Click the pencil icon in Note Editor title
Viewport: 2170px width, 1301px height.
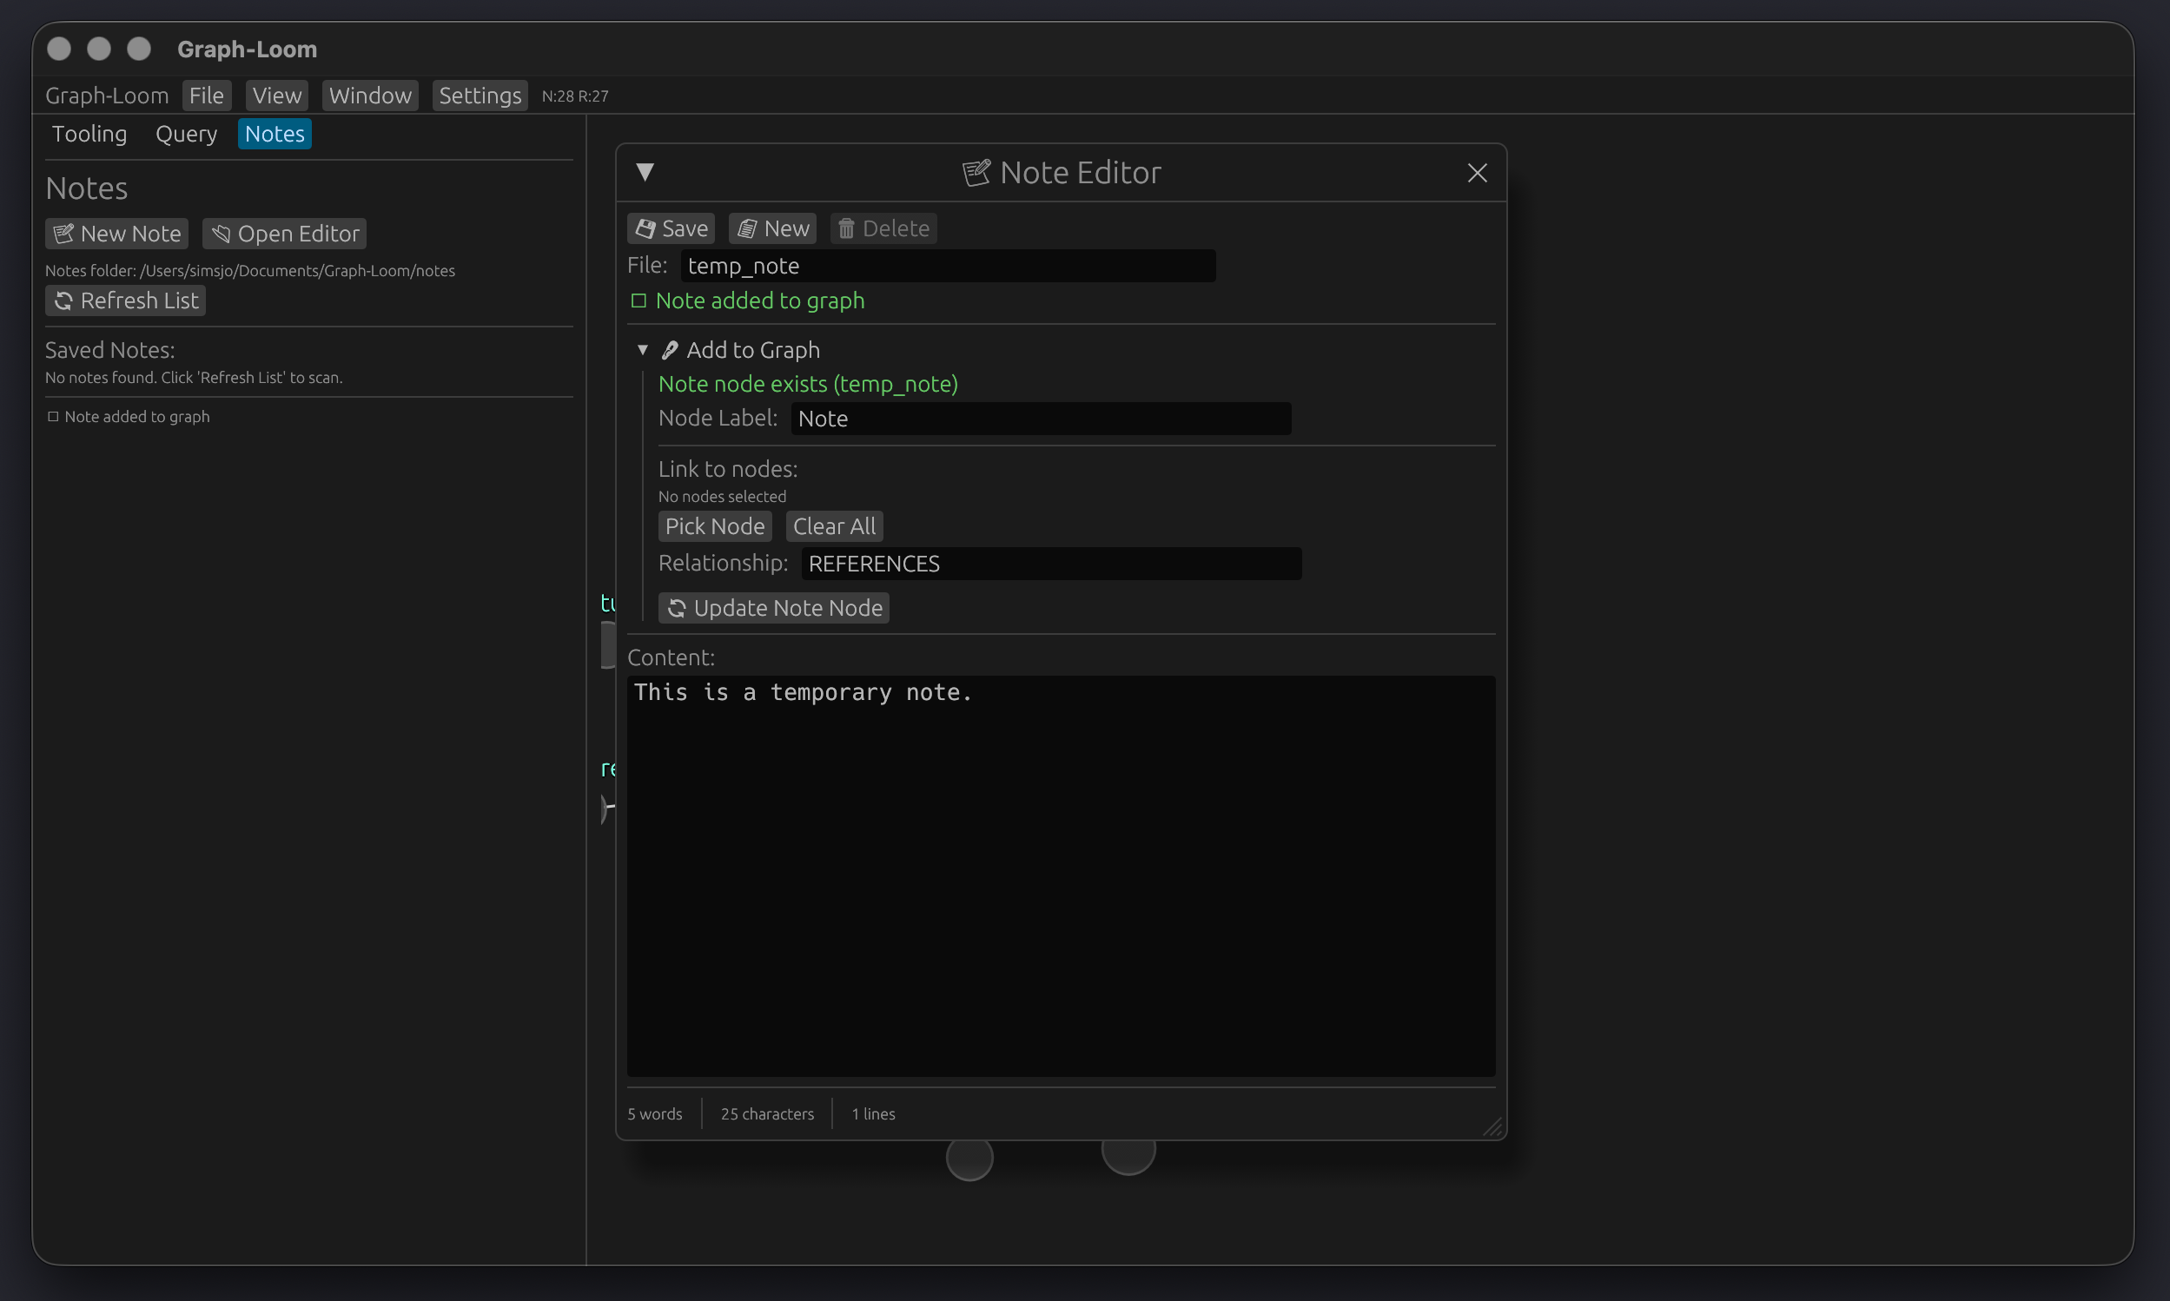976,172
